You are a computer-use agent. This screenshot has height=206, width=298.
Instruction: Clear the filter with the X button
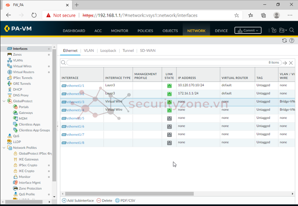291,63
